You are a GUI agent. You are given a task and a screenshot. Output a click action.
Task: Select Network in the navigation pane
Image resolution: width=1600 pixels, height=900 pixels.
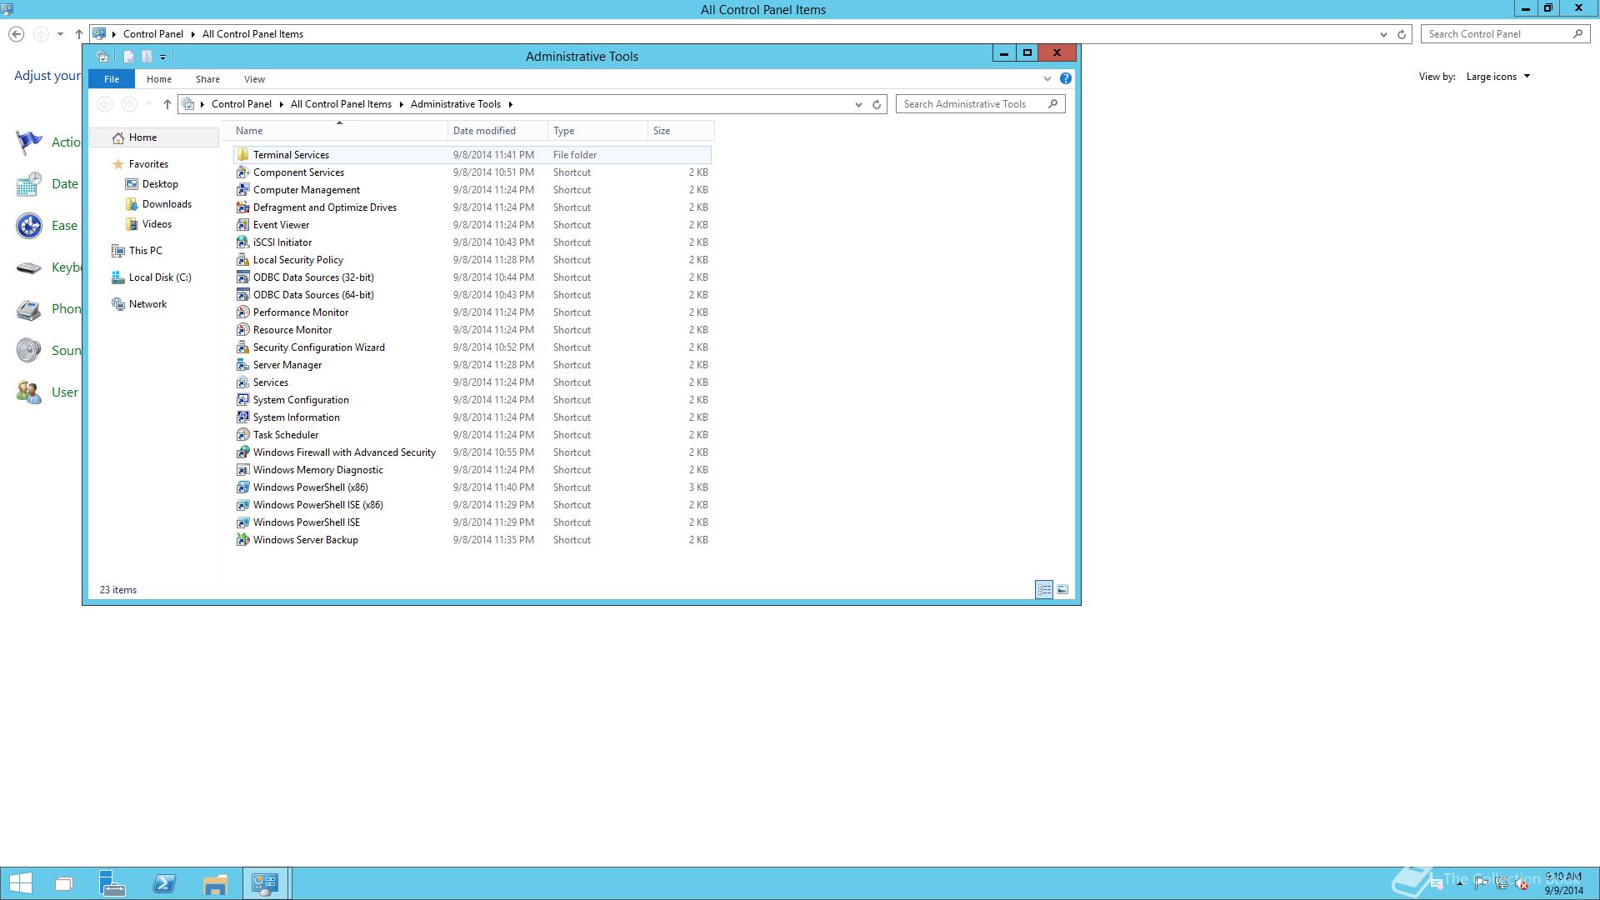coord(147,304)
